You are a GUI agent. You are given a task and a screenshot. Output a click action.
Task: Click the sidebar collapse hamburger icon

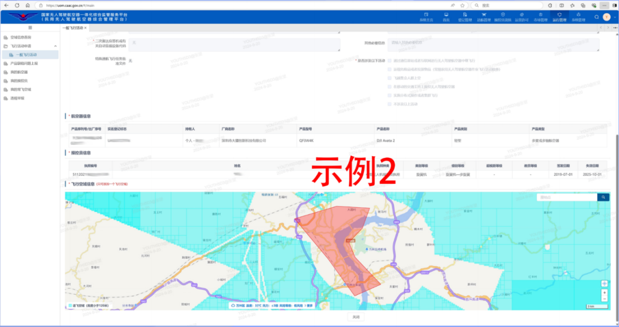point(30,27)
